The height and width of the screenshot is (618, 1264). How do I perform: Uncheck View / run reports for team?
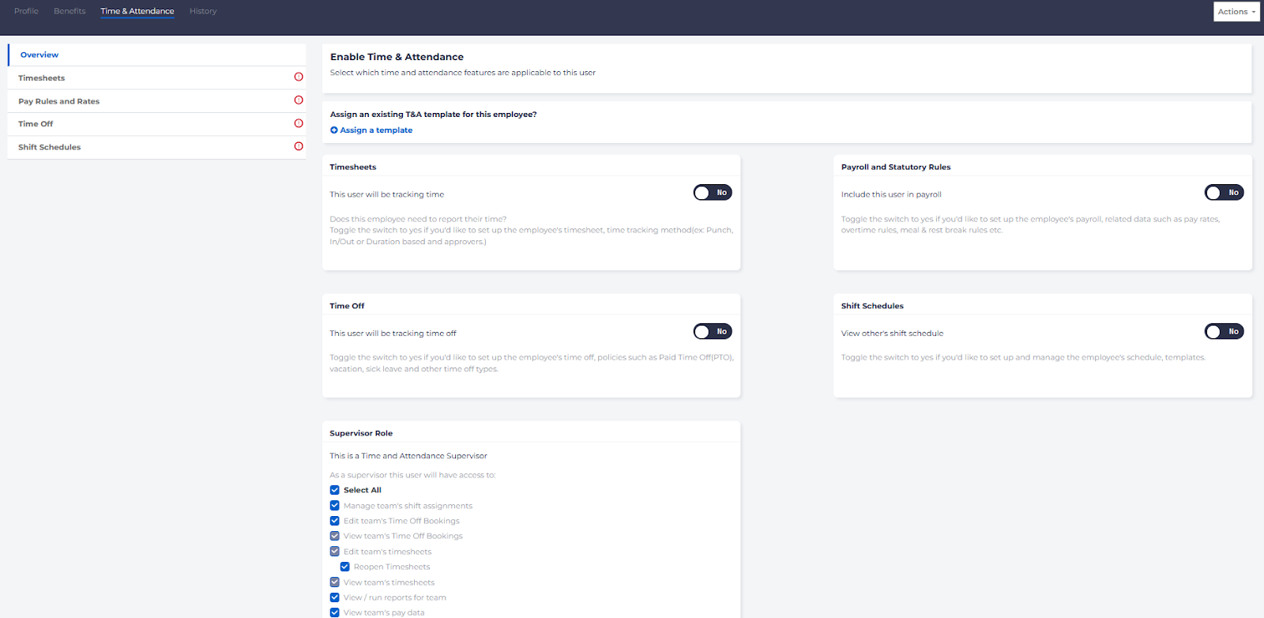tap(335, 597)
